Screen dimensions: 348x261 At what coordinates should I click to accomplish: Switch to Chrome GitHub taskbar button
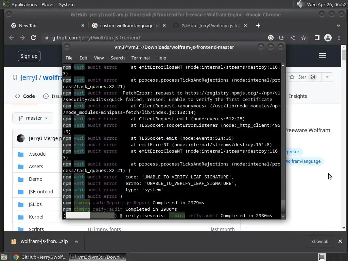pos(40,257)
